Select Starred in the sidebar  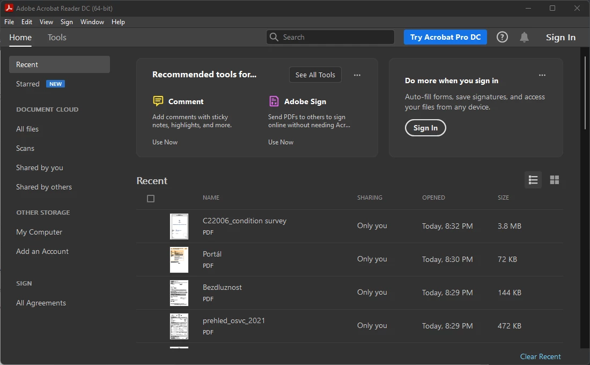click(27, 84)
